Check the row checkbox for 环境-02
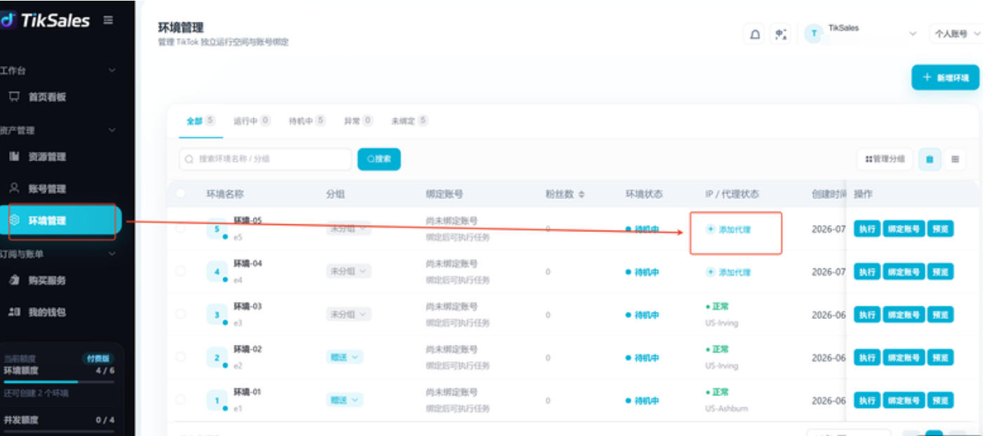This screenshot has width=983, height=436. 181,357
